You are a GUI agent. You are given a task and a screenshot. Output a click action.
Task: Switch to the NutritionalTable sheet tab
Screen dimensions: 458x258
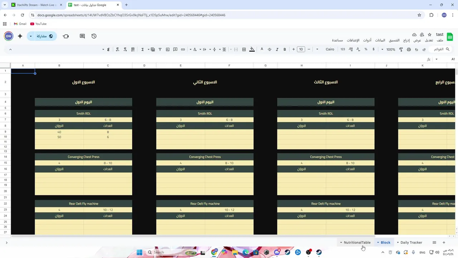(x=357, y=243)
